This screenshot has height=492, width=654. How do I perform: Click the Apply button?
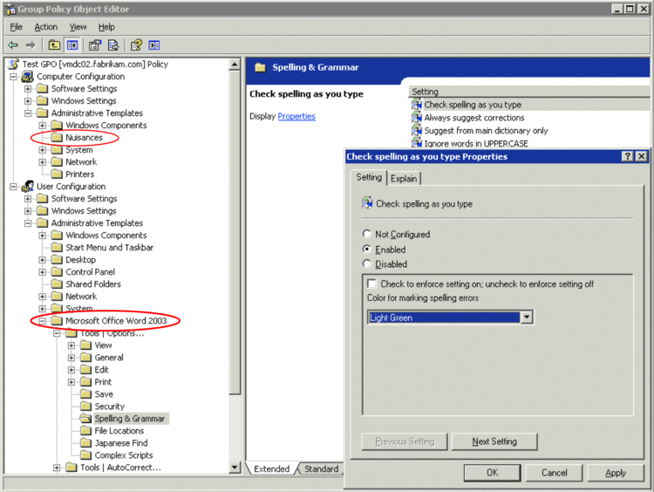click(616, 473)
